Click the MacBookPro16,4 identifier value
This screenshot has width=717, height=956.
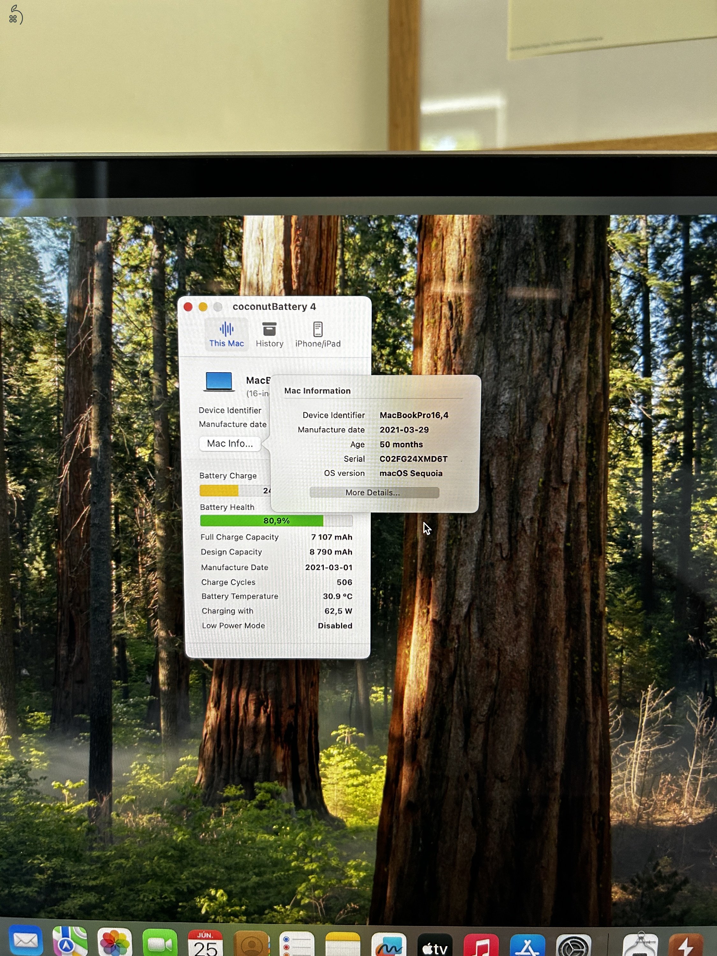pyautogui.click(x=414, y=415)
